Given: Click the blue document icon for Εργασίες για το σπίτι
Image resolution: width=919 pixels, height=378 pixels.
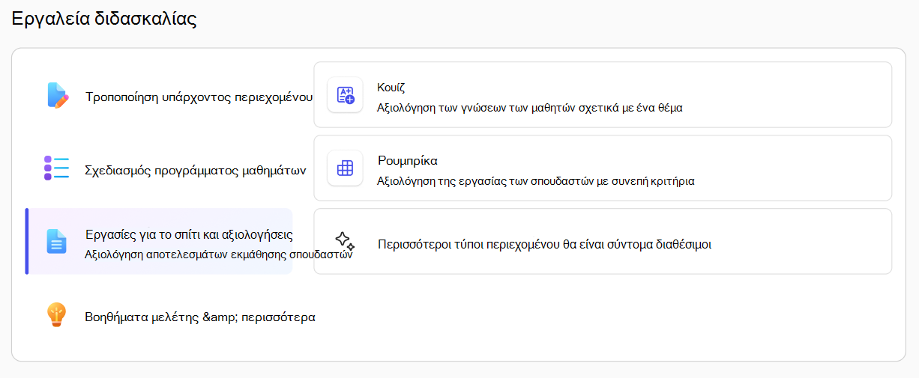Looking at the screenshot, I should point(57,241).
